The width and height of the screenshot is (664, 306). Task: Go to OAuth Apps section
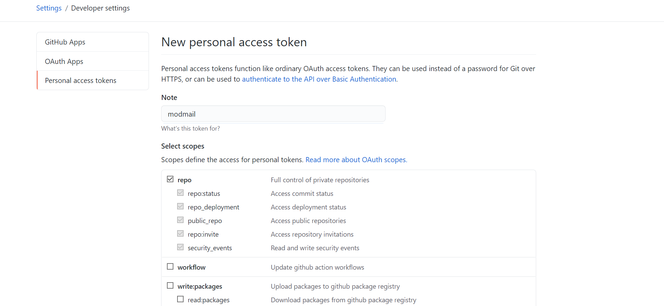[x=64, y=62]
